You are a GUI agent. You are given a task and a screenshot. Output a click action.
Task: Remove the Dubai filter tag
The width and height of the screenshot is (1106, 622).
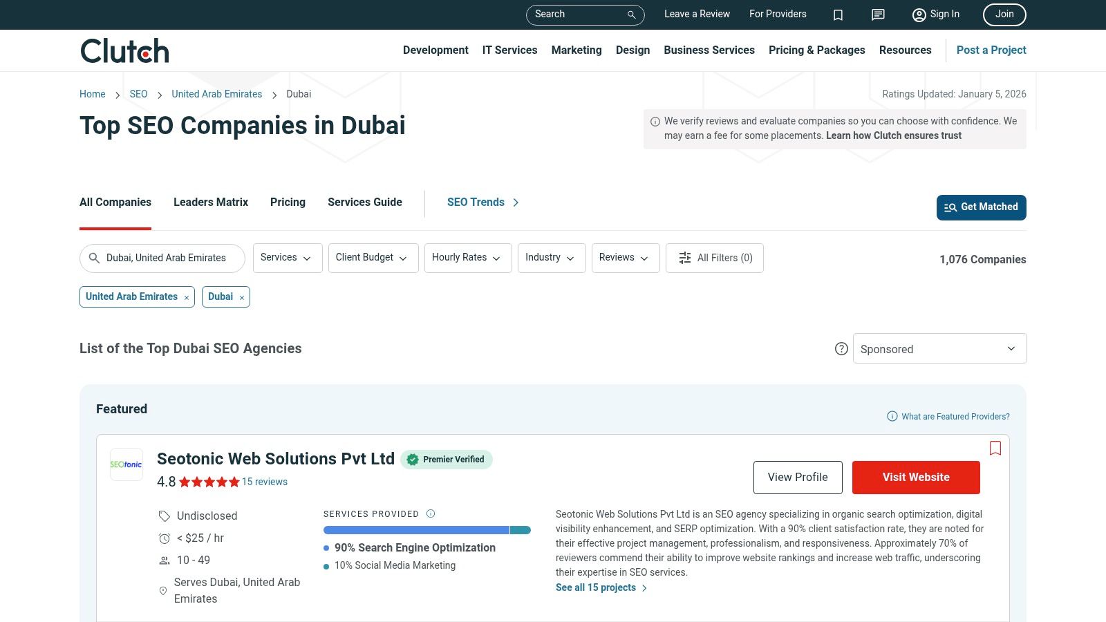(x=242, y=298)
